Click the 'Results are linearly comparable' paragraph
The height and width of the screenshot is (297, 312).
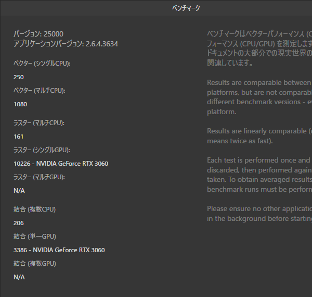pos(259,136)
